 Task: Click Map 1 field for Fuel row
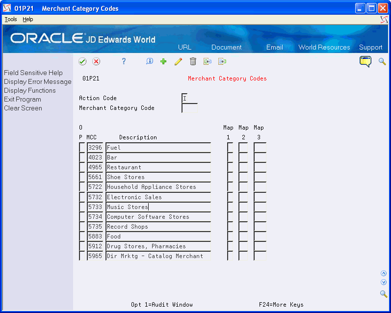[x=230, y=148]
